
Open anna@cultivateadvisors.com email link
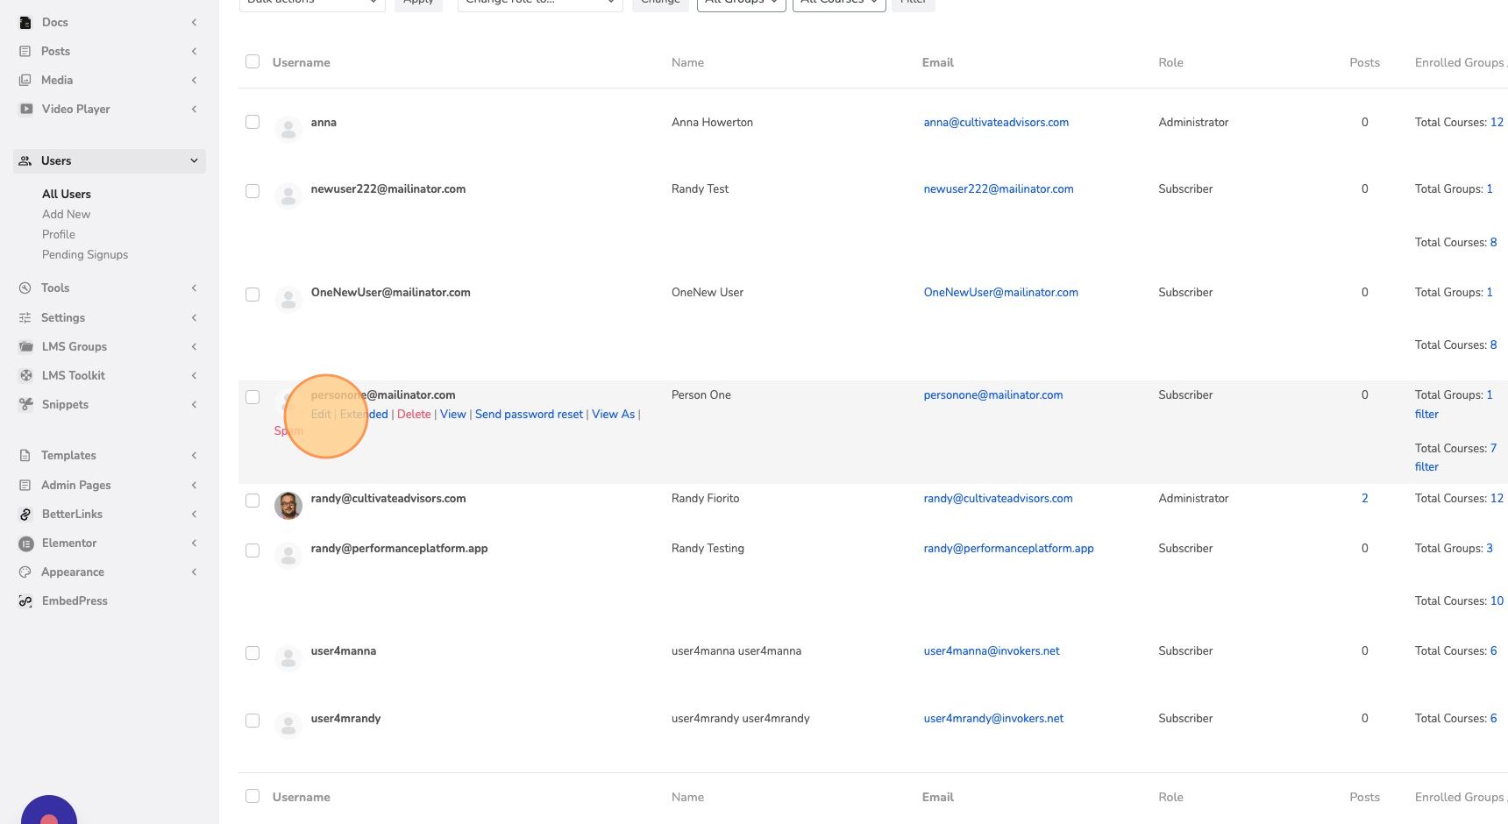click(996, 122)
